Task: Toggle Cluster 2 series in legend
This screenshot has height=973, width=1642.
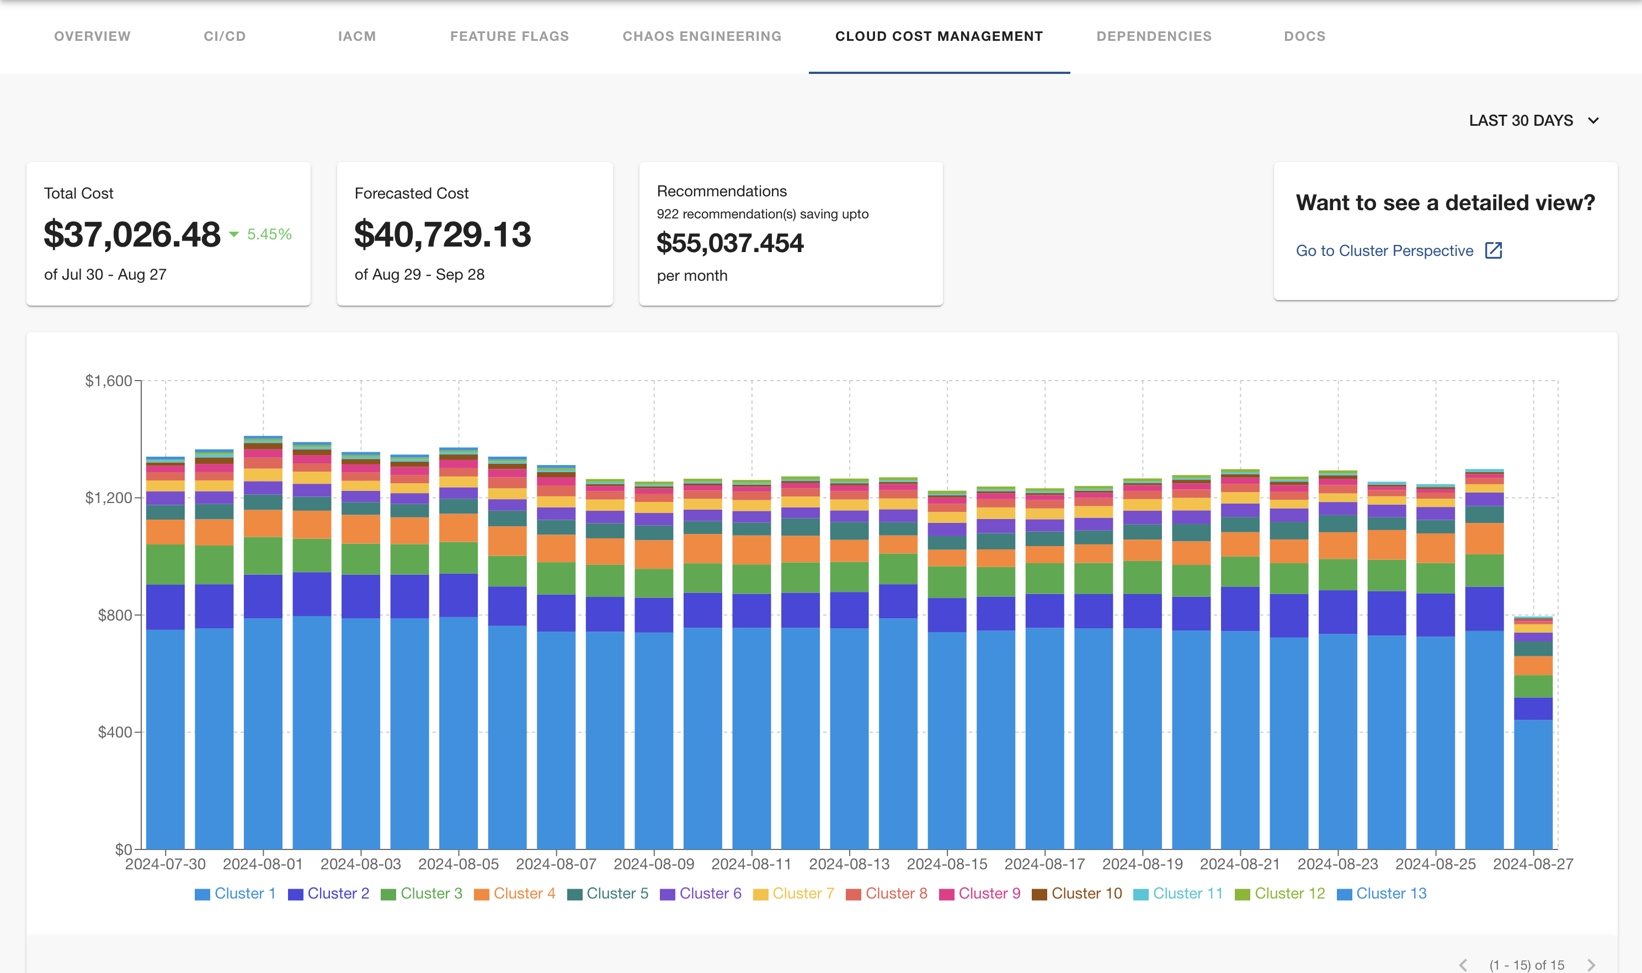Action: tap(338, 894)
